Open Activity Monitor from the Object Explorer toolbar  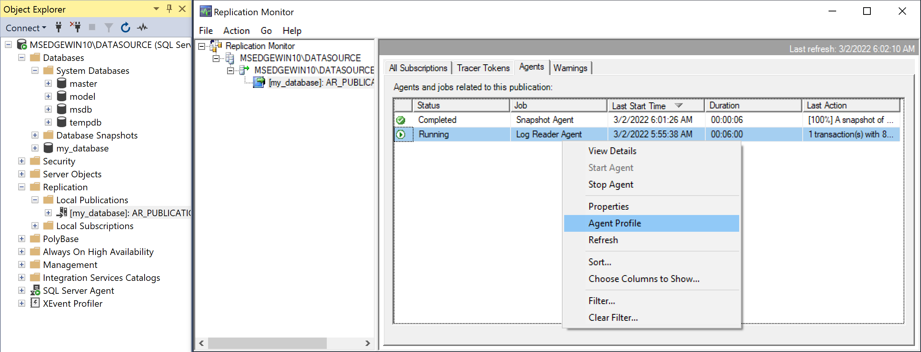[142, 27]
